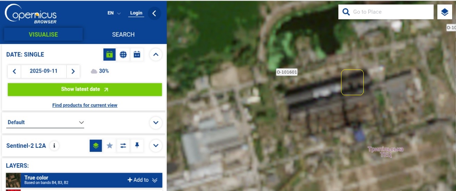Click the Show latest date button
This screenshot has height=191, width=456.
85,89
